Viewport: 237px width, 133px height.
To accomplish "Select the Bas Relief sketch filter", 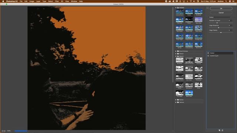I will (x=180, y=60).
